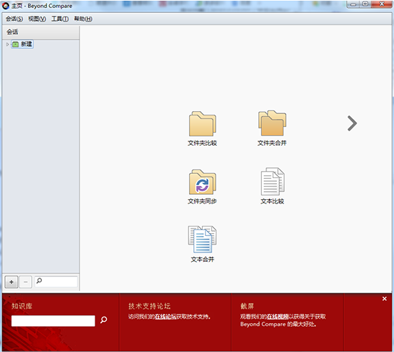Click the plus button to add session

[x=12, y=282]
